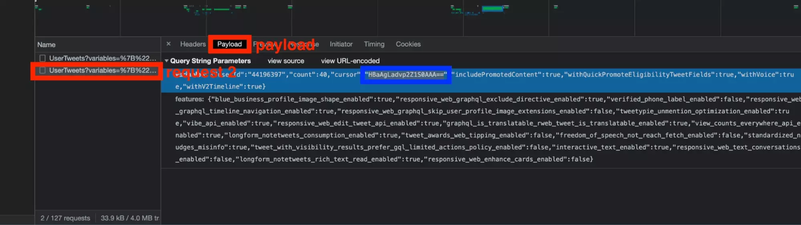This screenshot has height=225, width=801.
Task: Select the first UserTweets request row
Action: 102,58
